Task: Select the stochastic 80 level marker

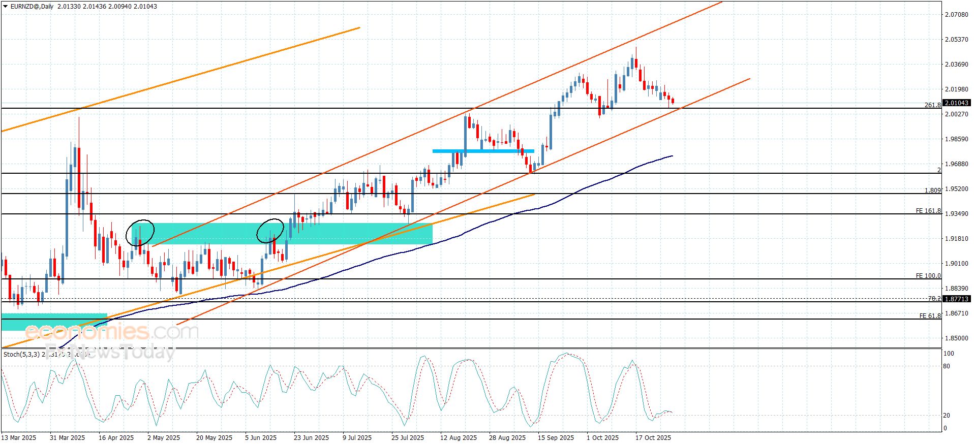Action: click(946, 366)
